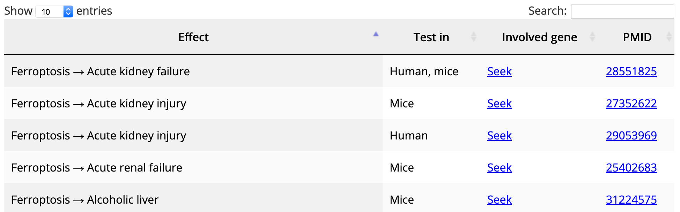Sort by Test in column arrows
This screenshot has width=680, height=212.
click(474, 37)
